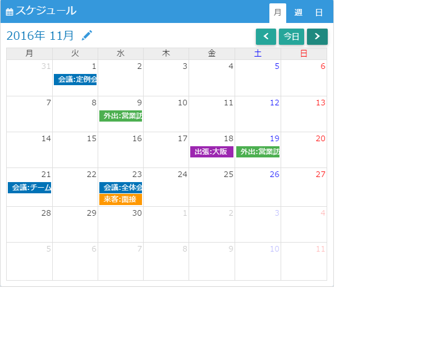Open the 外出:営業訪 event on November 9

pyautogui.click(x=121, y=116)
